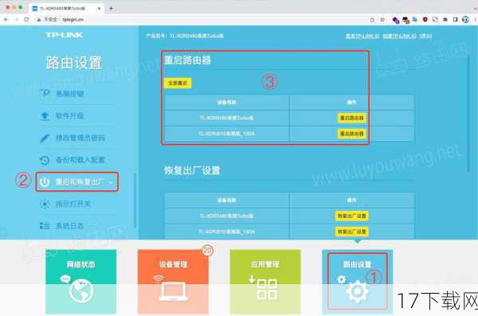Click the main content vertical scrollbar

(469, 113)
